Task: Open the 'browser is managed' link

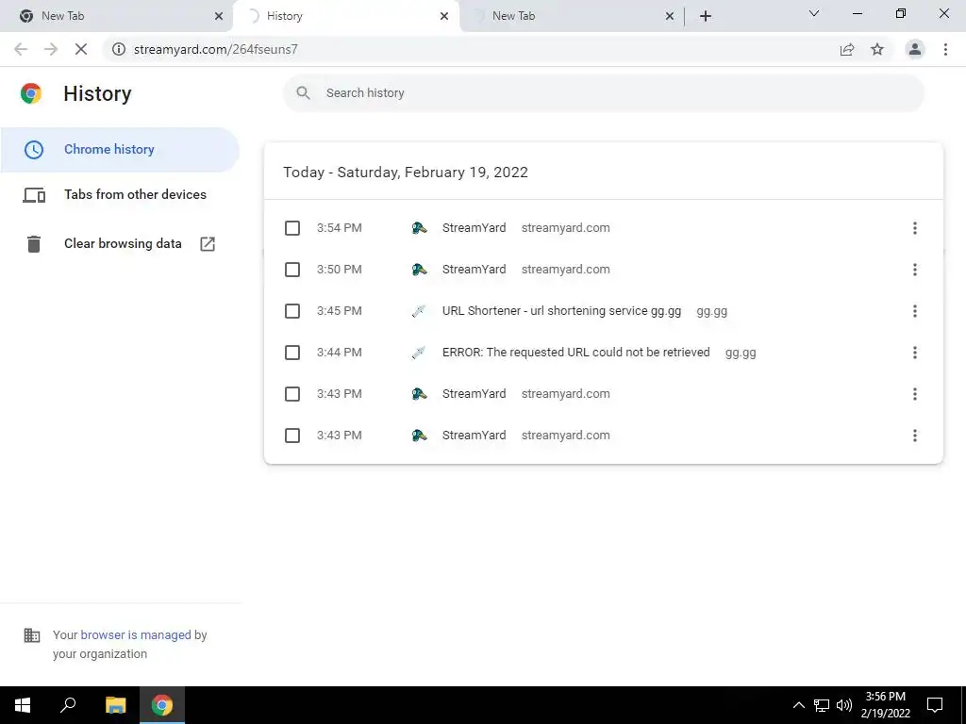Action: click(x=136, y=634)
